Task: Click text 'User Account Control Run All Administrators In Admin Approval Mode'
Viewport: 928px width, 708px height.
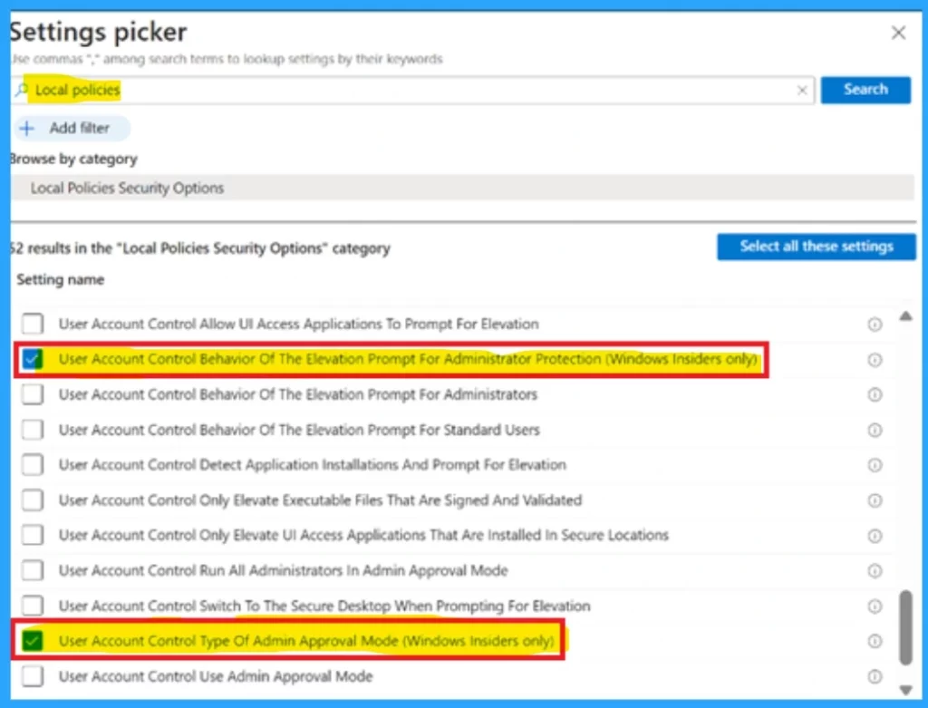Action: pyautogui.click(x=283, y=571)
